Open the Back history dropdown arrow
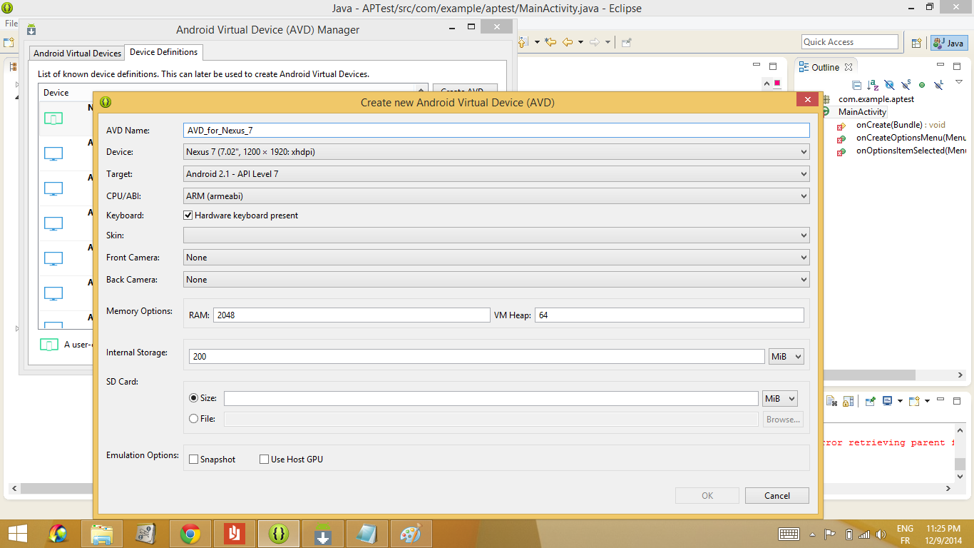This screenshot has width=974, height=548. click(x=580, y=42)
